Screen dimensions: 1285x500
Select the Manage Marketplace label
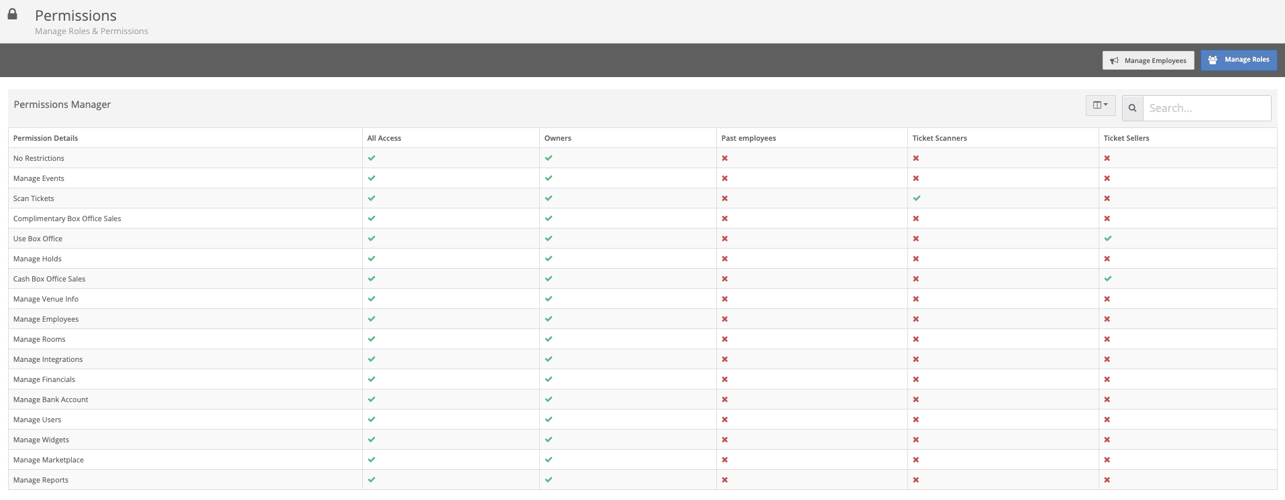pos(48,460)
